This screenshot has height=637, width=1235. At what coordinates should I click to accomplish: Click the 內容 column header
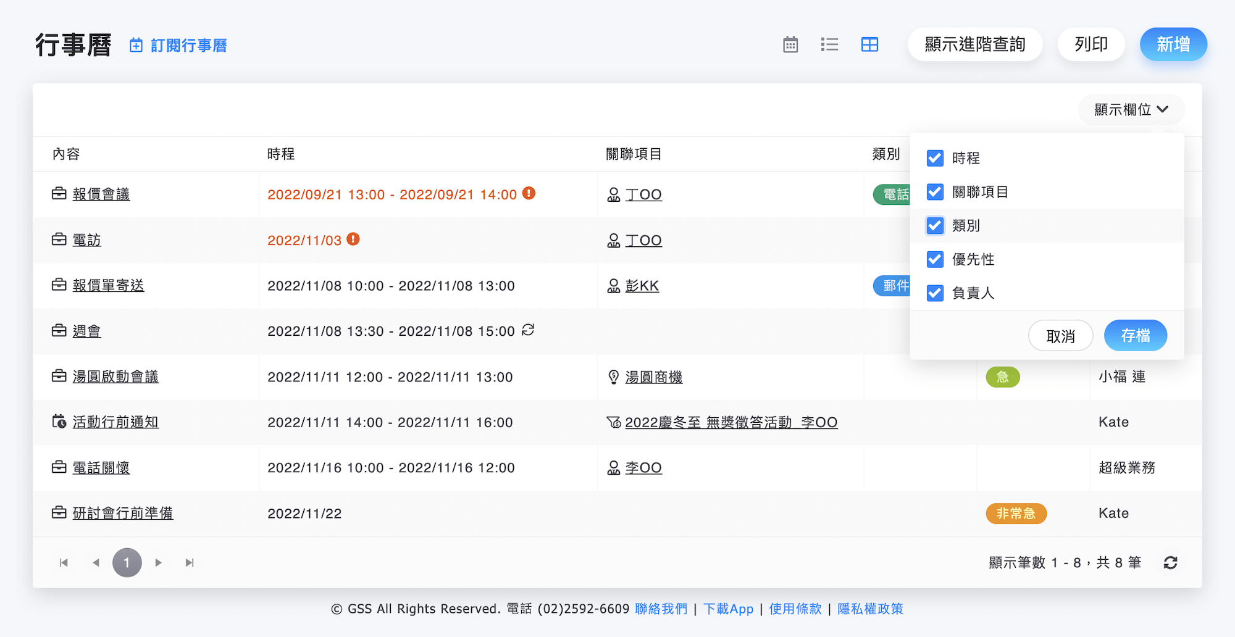pyautogui.click(x=66, y=154)
